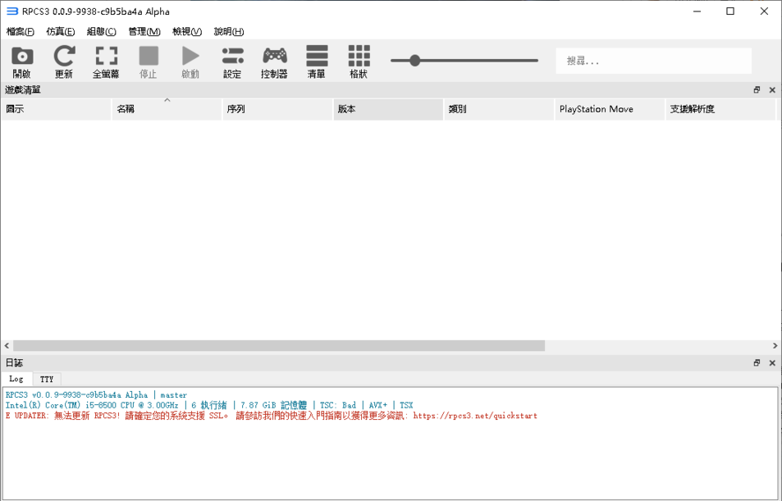Click inside the 搜尋 search field
This screenshot has height=501, width=782.
pos(653,60)
